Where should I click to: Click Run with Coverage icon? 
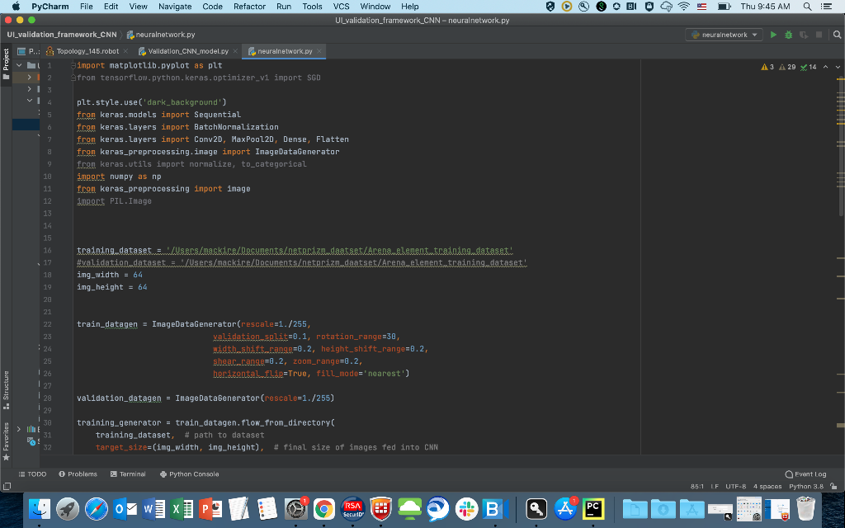[x=804, y=35]
